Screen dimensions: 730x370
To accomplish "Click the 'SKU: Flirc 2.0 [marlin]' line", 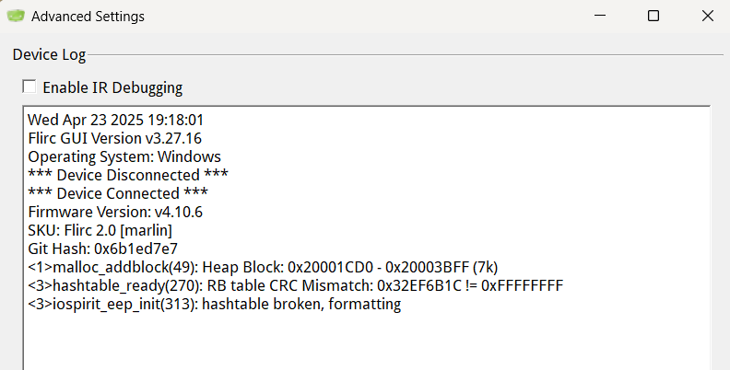I will pyautogui.click(x=100, y=230).
